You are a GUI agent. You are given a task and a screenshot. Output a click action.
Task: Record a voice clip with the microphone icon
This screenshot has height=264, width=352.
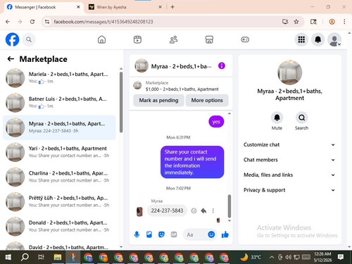[137, 234]
